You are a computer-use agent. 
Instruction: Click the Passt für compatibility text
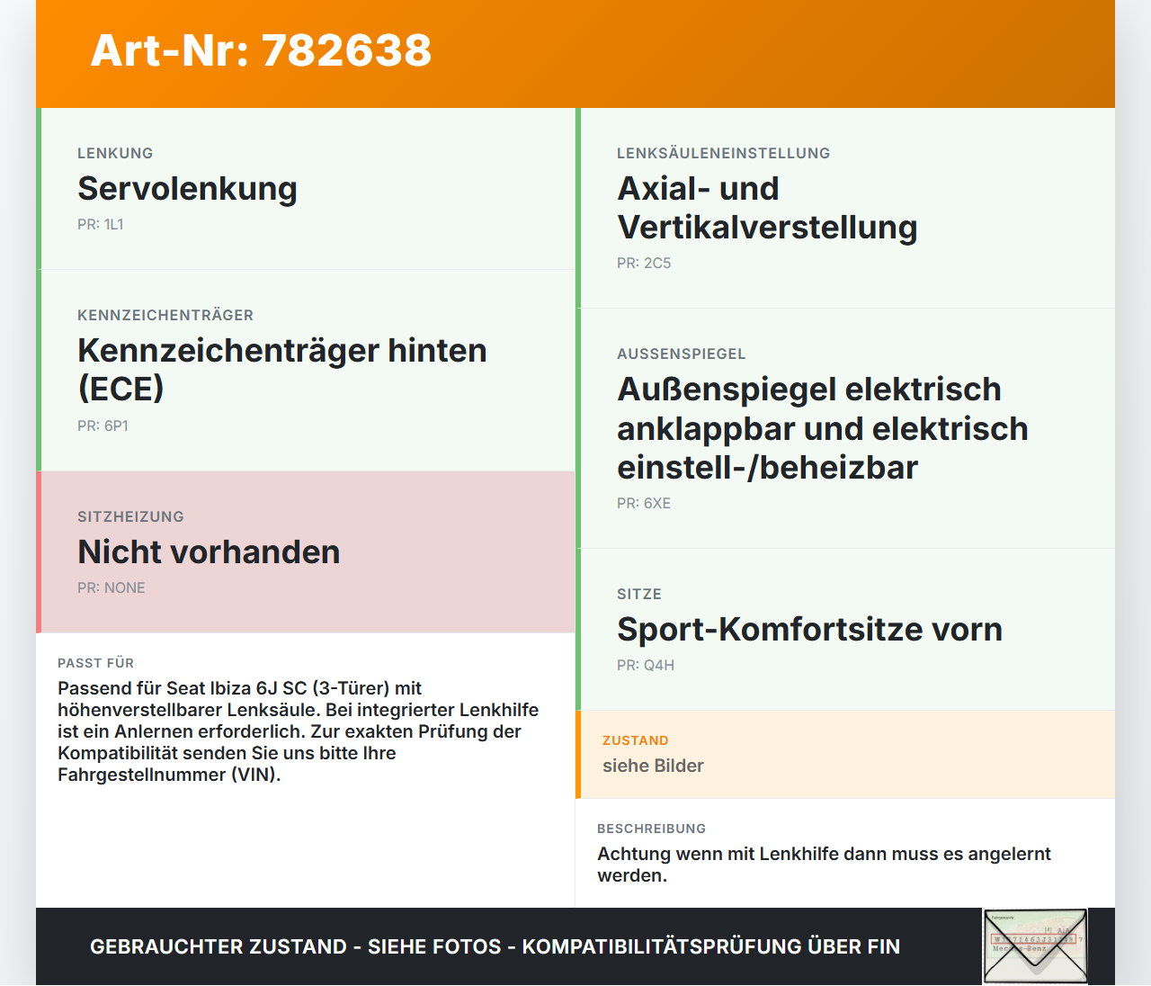click(299, 731)
